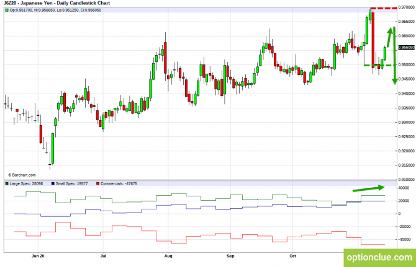Click the Jul date axis label
The image size is (416, 267).
(x=103, y=256)
